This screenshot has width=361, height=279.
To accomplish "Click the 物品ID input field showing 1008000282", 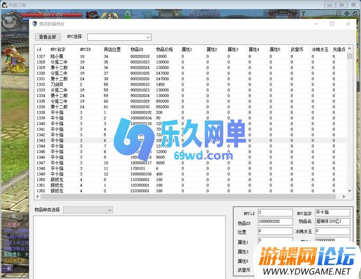I will coord(275,221).
